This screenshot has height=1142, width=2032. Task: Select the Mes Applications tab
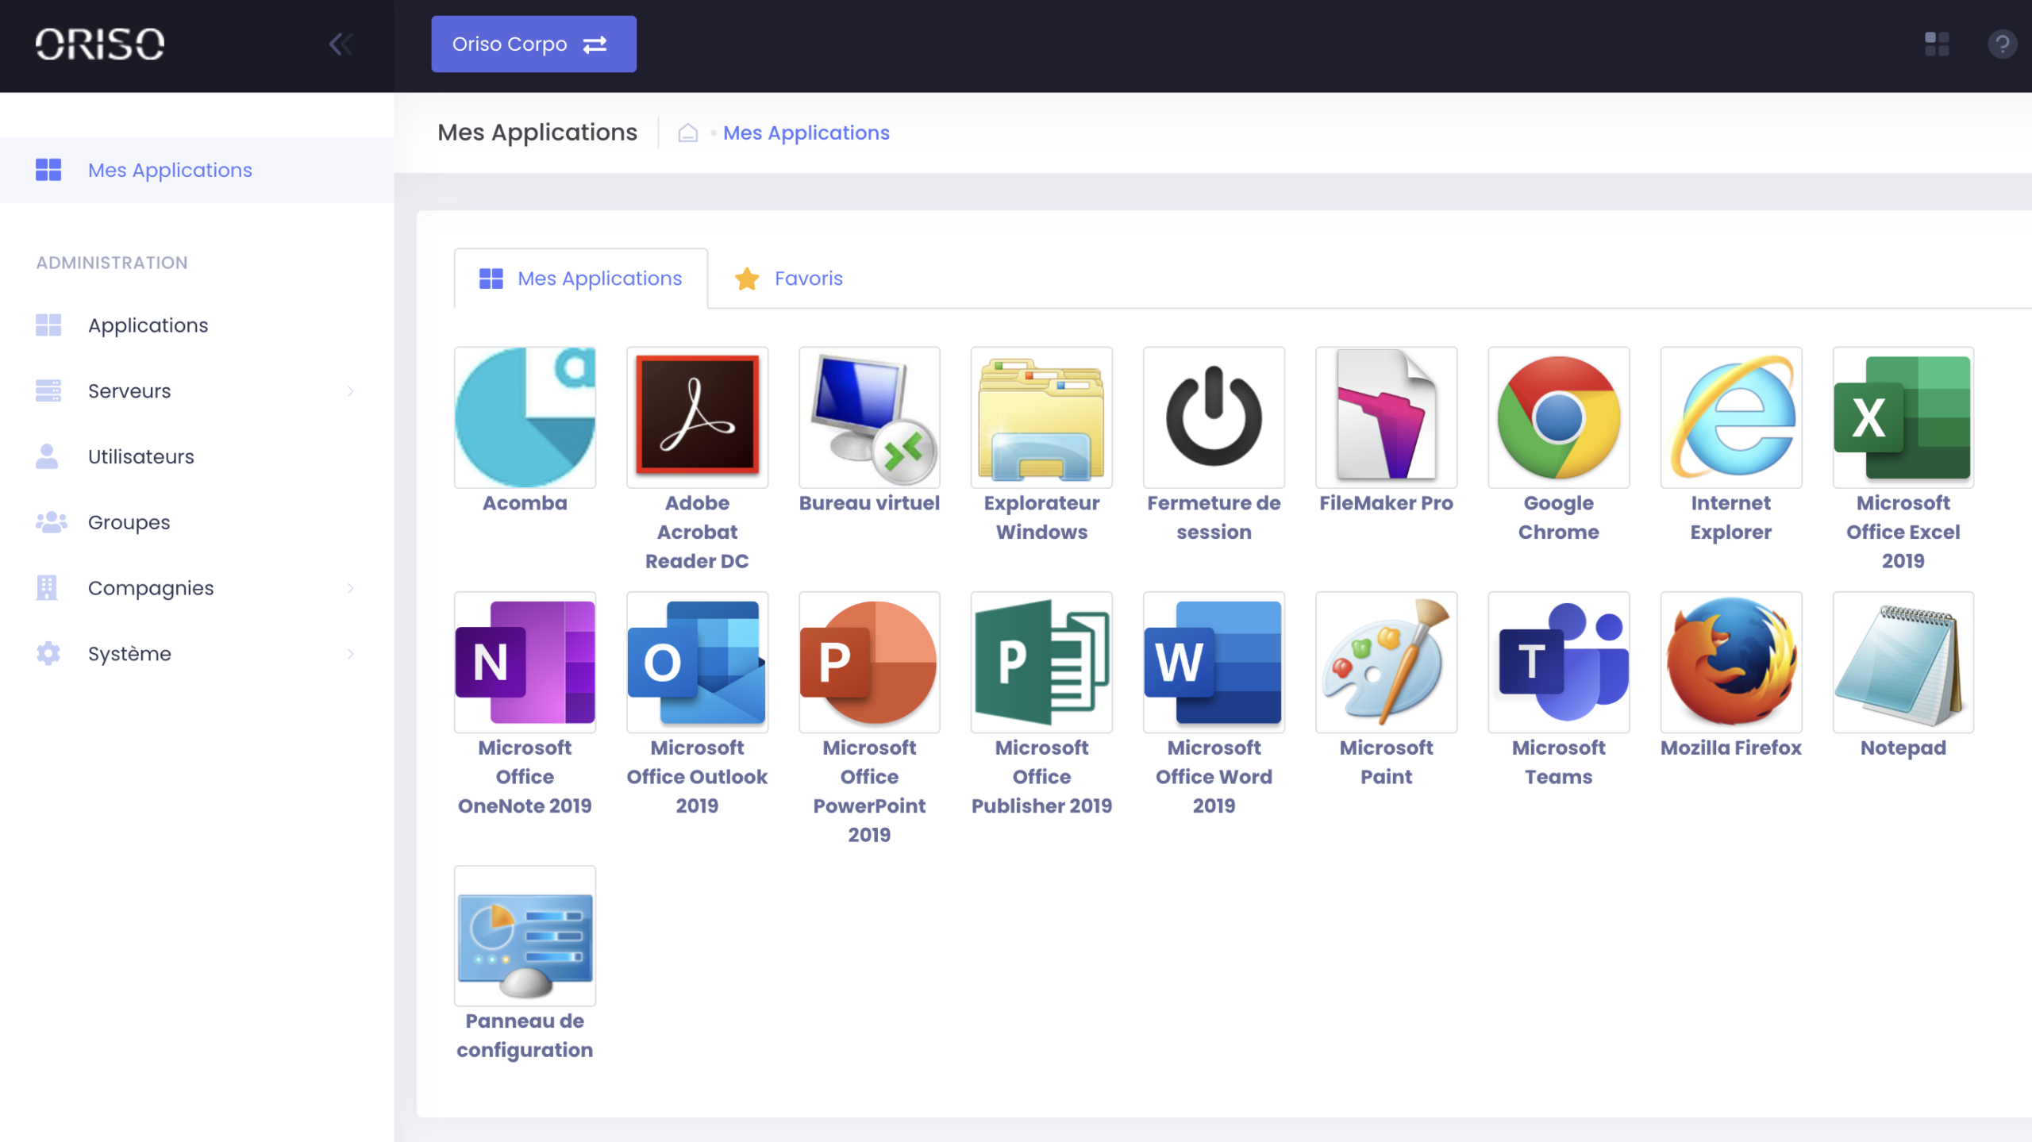[580, 279]
